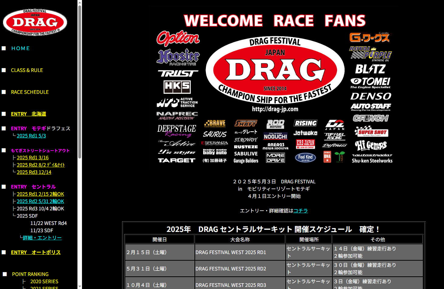Click the sidebar vertical scrollbar thumb
Image resolution: width=444 pixels, height=289 pixels.
click(80, 82)
